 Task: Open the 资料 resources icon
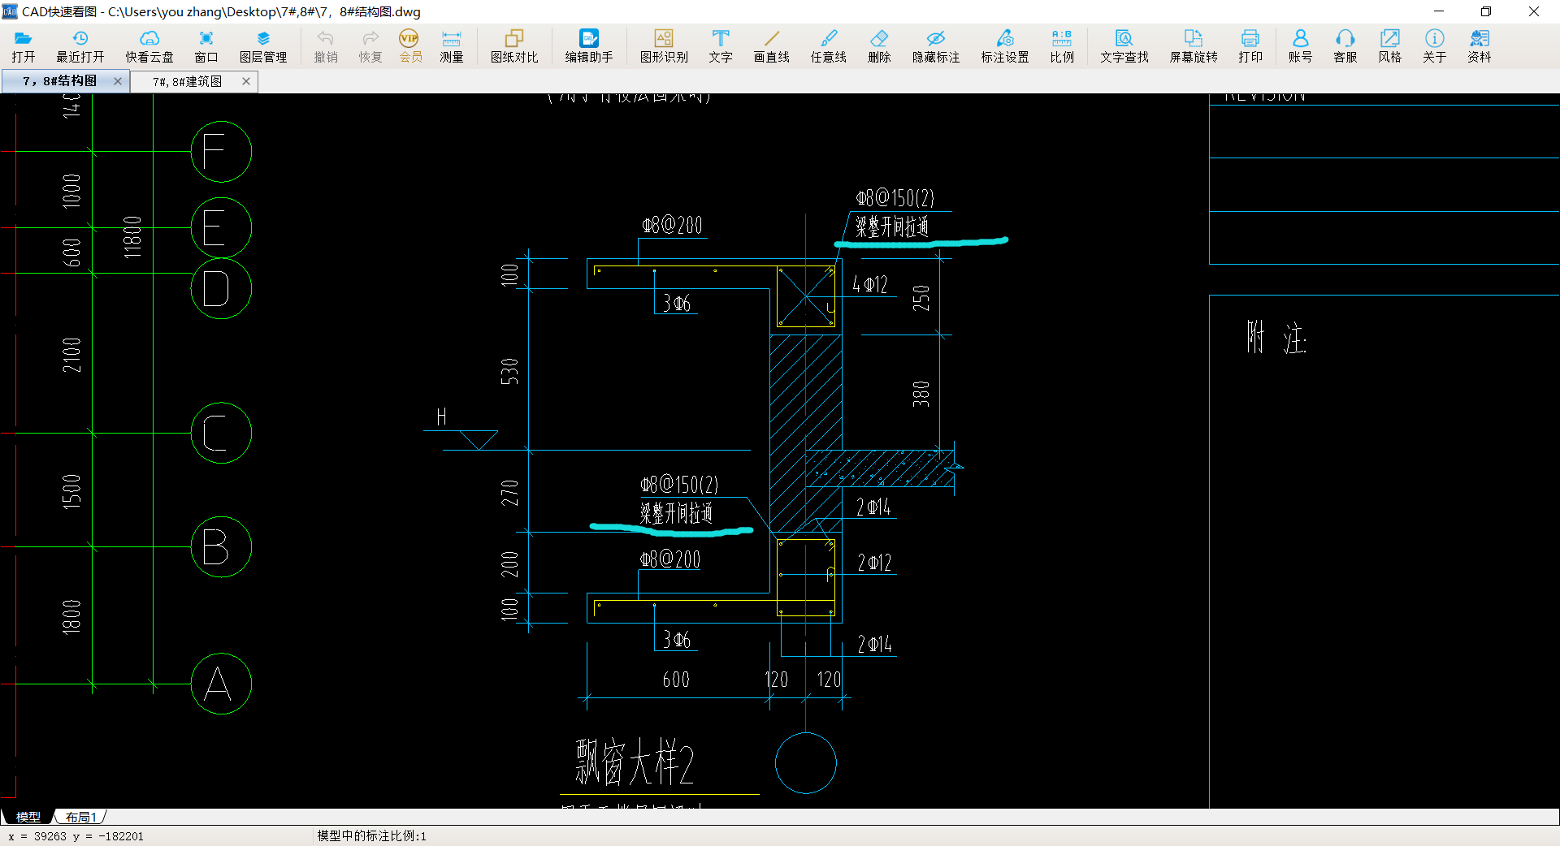point(1480,46)
